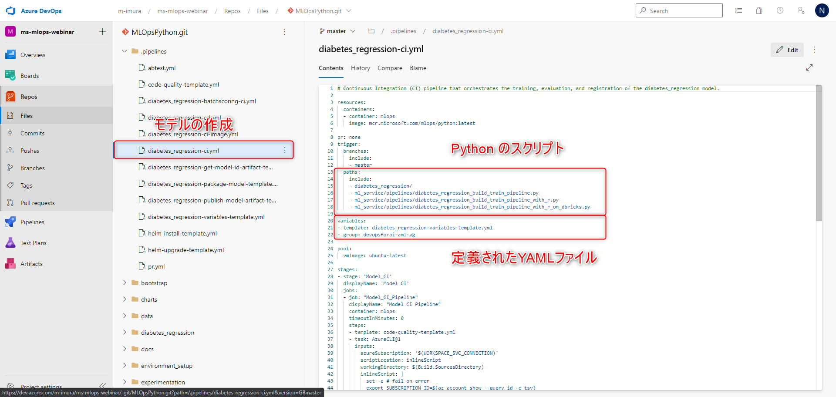Screen dimensions: 836x397
Task: Open more actions for diabetes_regression-ci.yml tree row
Action: (x=285, y=150)
